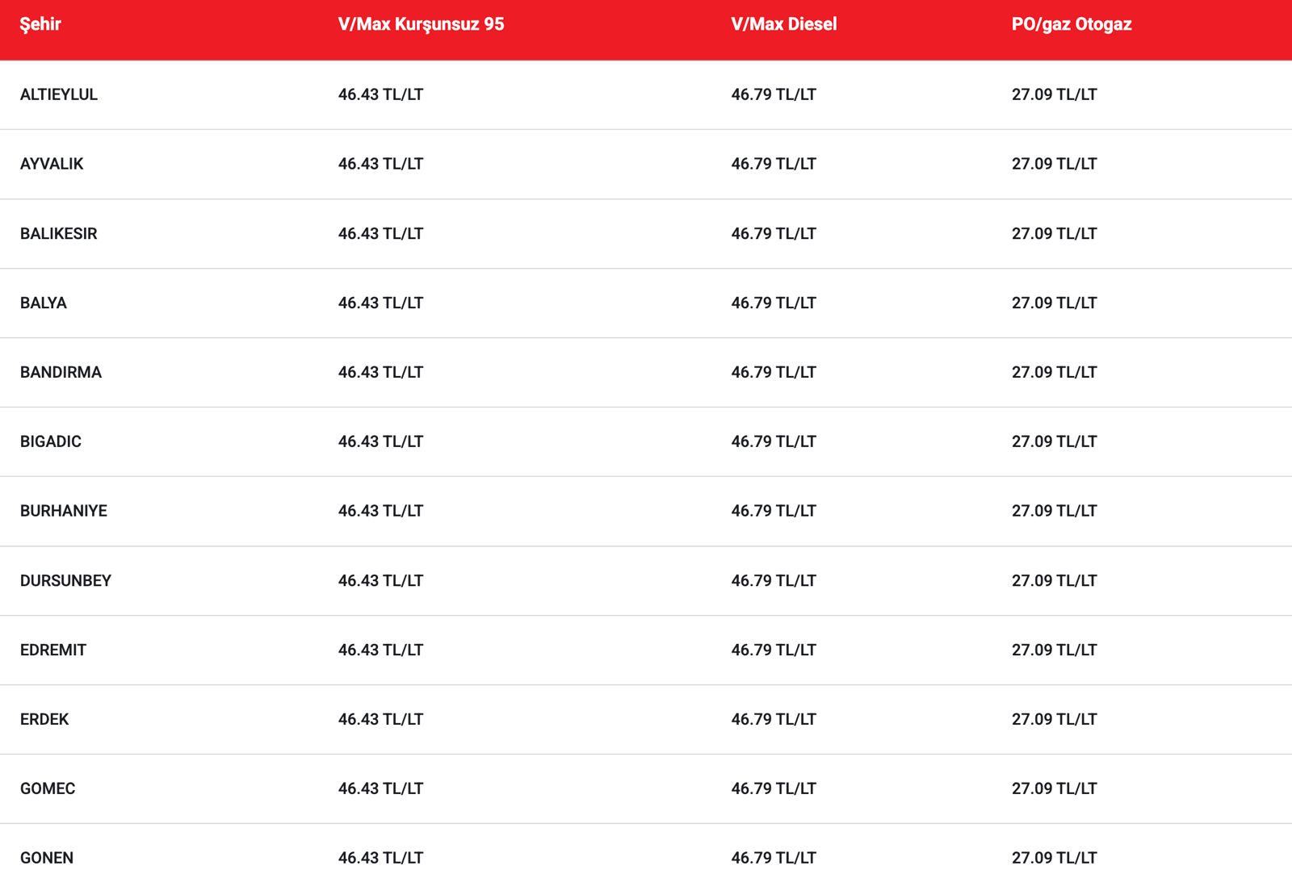This screenshot has width=1292, height=874.
Task: Click BANDIRMA Otogaz price cell
Action: (1054, 372)
